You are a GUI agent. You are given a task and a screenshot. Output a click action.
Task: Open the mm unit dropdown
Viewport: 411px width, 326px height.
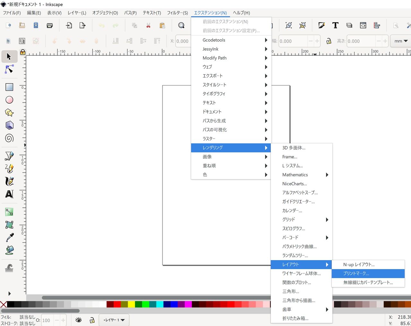pyautogui.click(x=400, y=41)
